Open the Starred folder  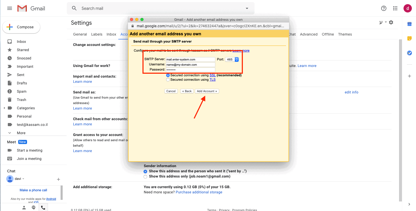click(23, 50)
